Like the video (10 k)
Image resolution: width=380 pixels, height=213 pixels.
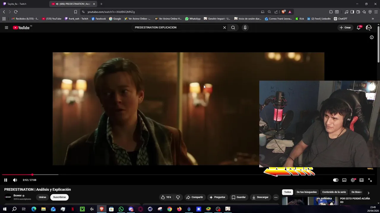point(166,197)
